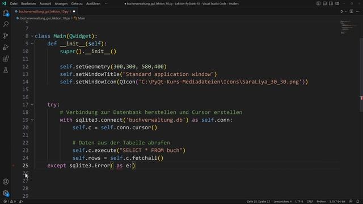This screenshot has height=204, width=363.
Task: Toggle the bottom panel layout
Action: click(324, 3)
